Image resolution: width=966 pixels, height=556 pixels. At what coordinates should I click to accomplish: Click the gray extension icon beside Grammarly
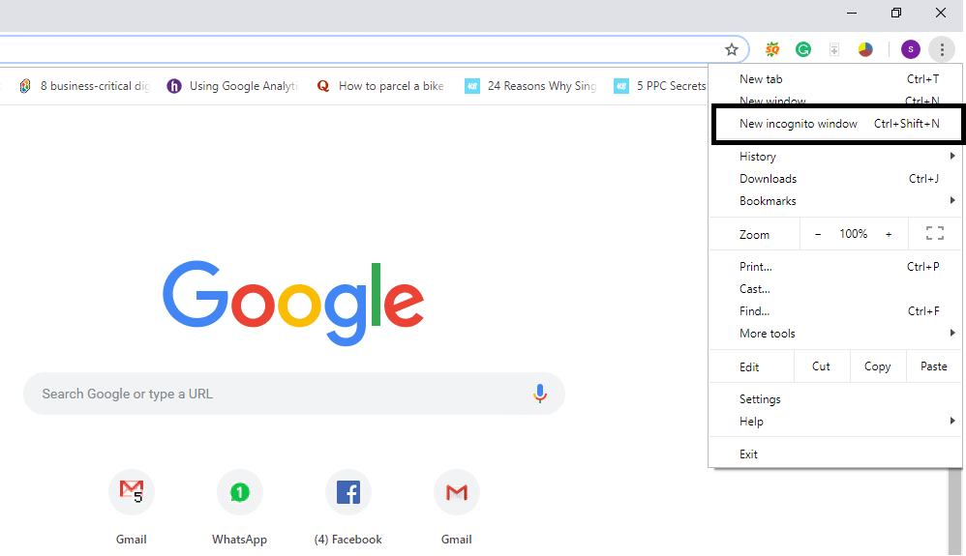[834, 50]
